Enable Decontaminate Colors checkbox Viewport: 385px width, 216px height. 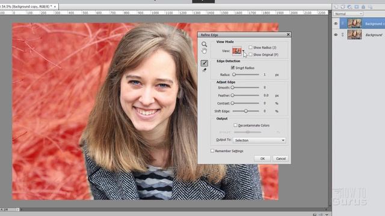[235, 125]
